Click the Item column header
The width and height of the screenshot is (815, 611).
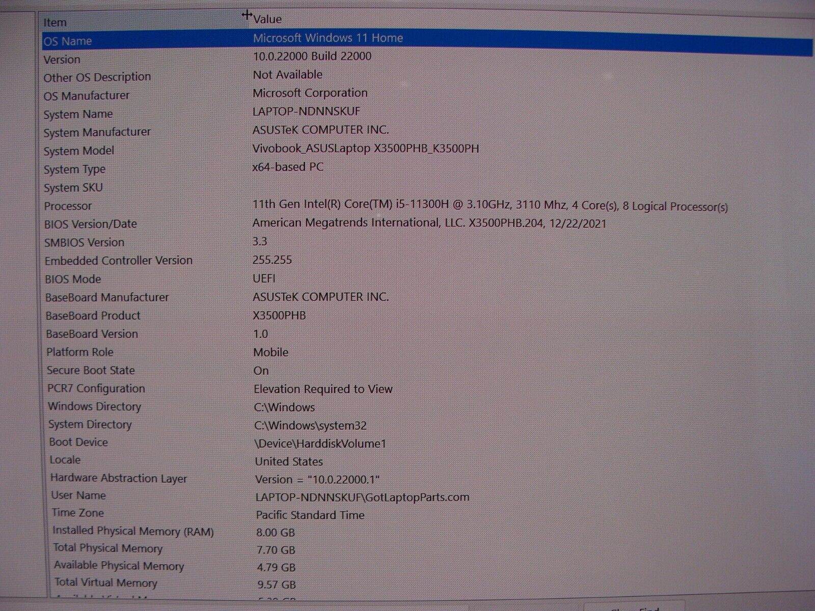coord(55,22)
